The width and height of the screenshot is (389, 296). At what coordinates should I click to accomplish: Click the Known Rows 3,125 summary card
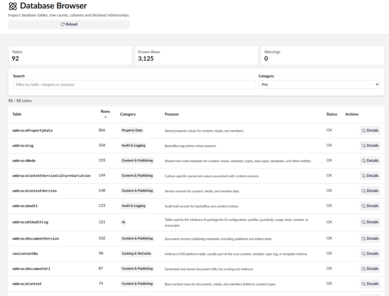coord(196,55)
